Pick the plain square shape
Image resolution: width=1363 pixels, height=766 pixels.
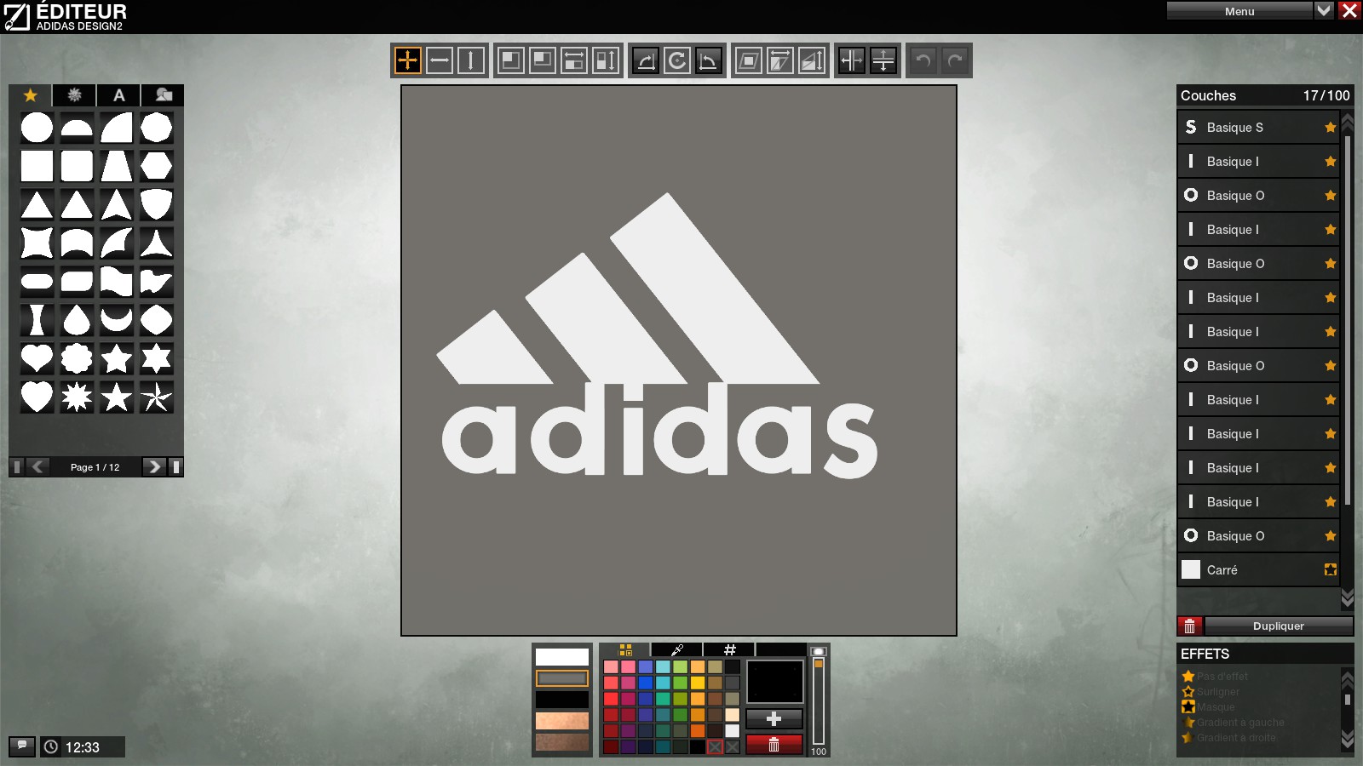(37, 166)
